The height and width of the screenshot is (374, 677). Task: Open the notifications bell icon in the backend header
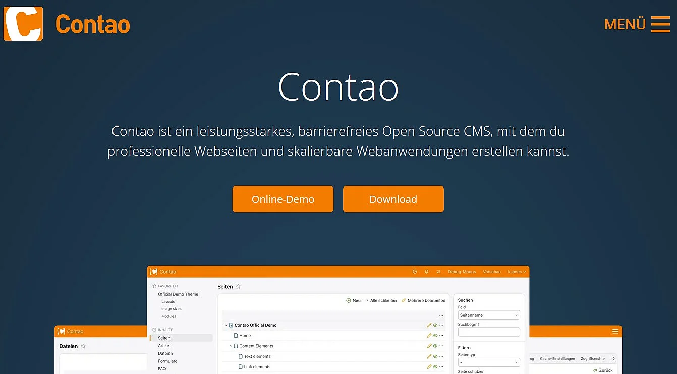click(427, 272)
